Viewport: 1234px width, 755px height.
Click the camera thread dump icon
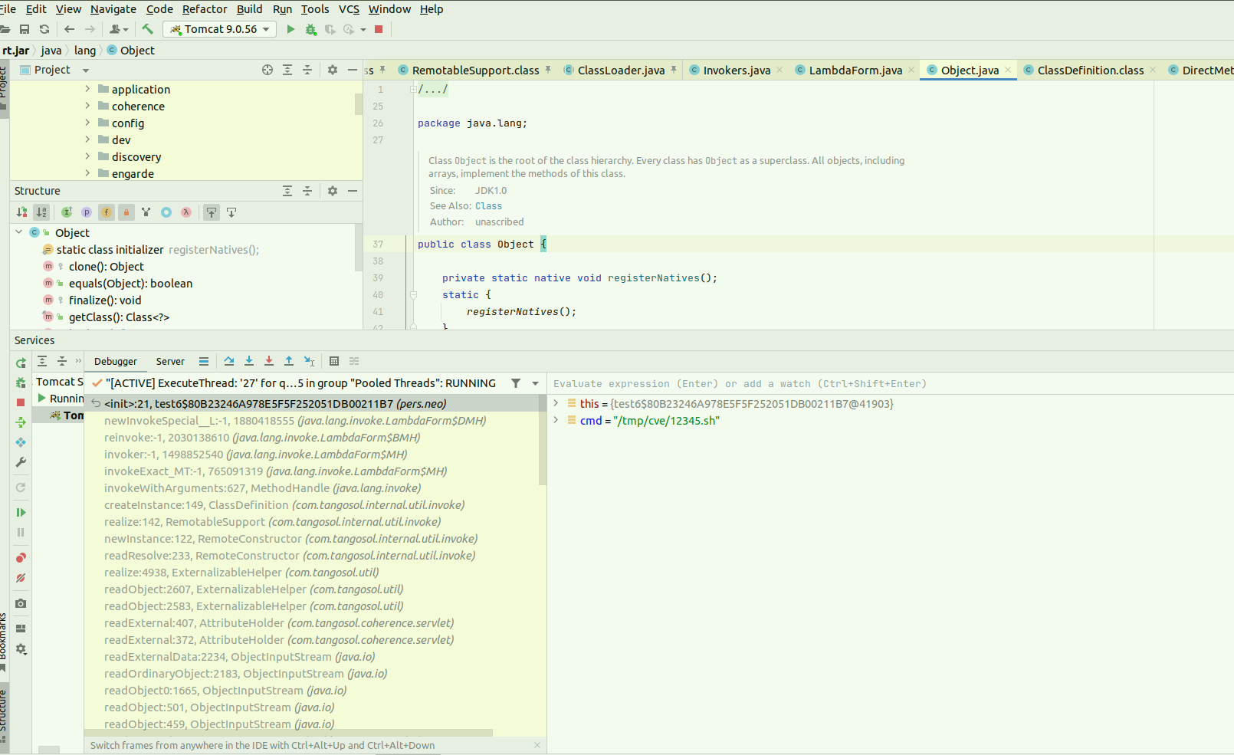click(21, 604)
